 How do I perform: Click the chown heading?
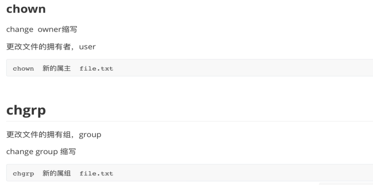[26, 9]
